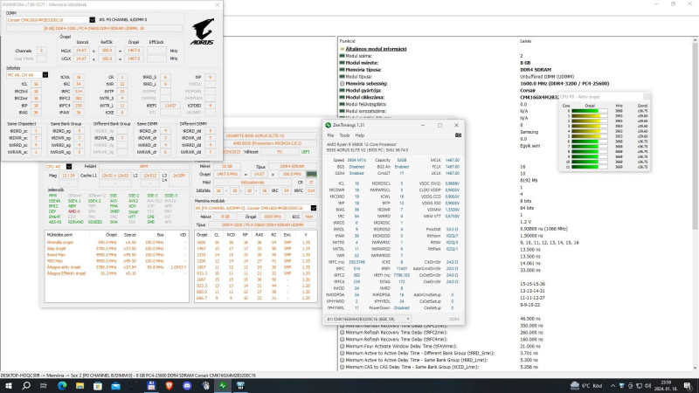
Task: Click the AORUS logo in the timings window
Action: tap(203, 31)
